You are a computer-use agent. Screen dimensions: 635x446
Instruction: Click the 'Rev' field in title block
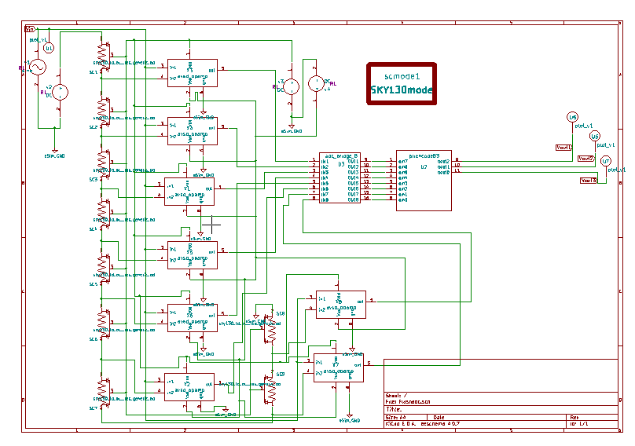pos(574,417)
